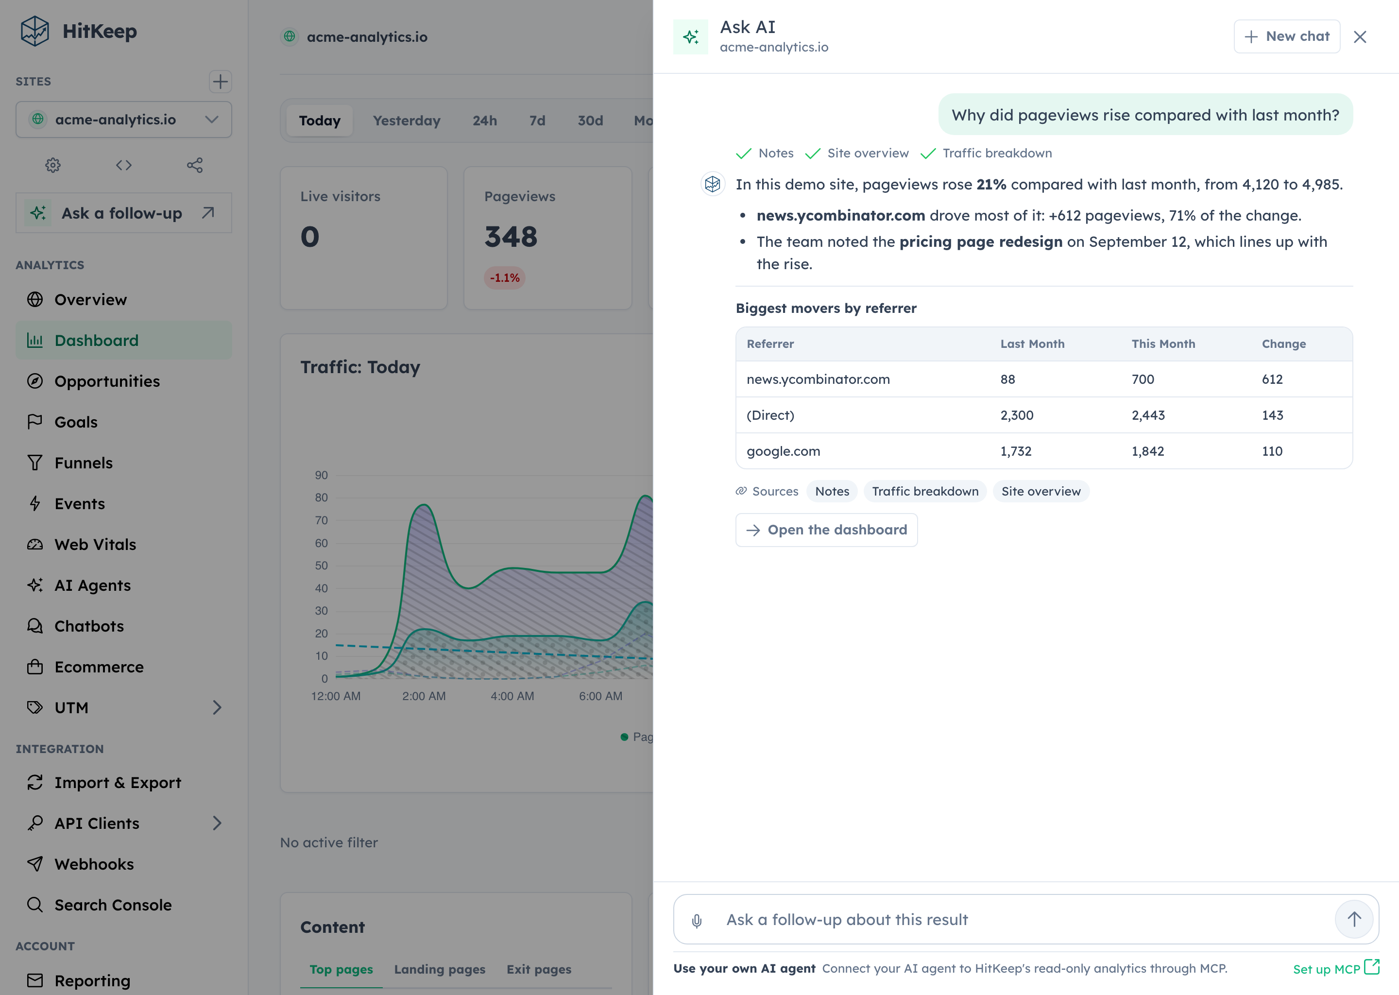
Task: Open Webhooks in Integration section
Action: [124, 864]
